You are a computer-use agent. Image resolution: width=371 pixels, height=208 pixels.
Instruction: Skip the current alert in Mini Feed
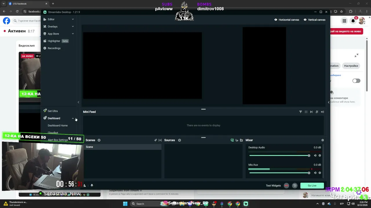[311, 112]
